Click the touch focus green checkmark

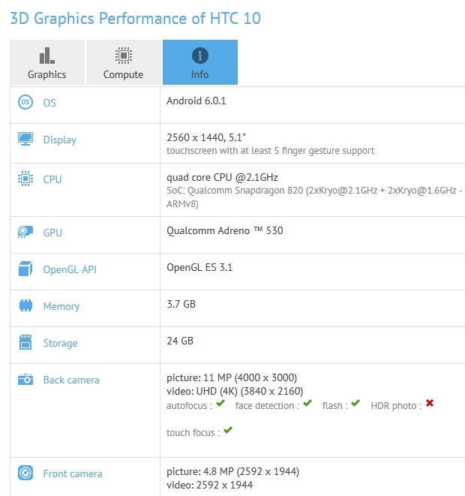228,430
